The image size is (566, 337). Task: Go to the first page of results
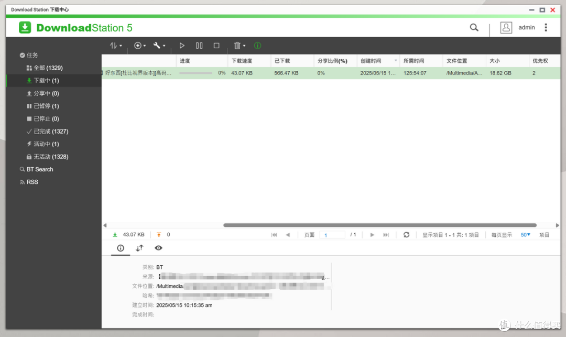(274, 235)
